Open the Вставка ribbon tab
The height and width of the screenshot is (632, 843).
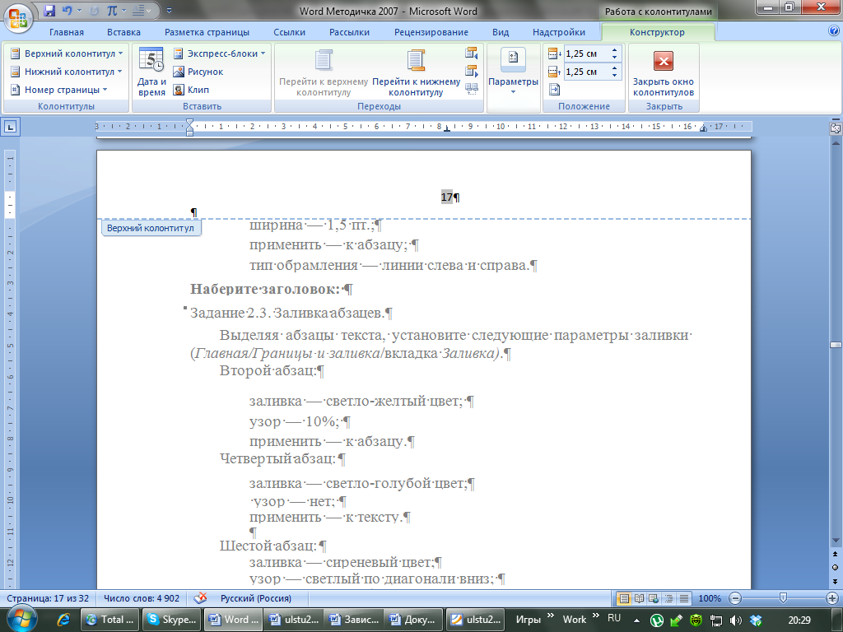click(x=123, y=32)
